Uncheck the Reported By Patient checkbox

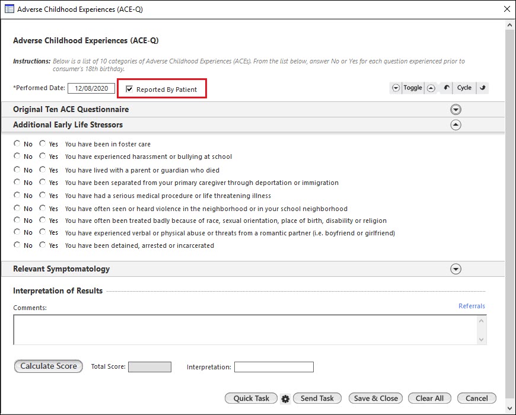coord(129,90)
